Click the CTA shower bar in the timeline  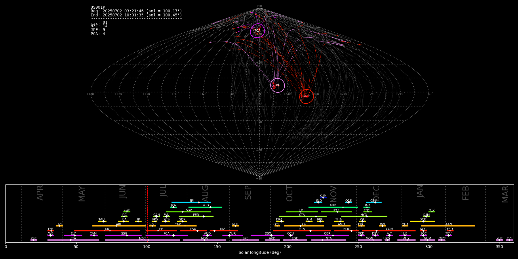pyautogui.click(x=302, y=216)
